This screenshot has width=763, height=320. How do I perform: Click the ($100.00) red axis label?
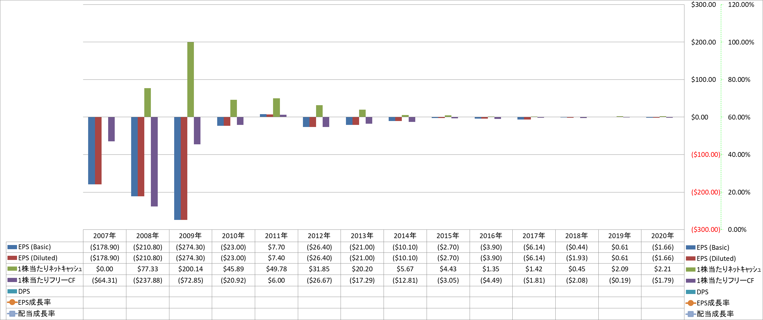706,154
